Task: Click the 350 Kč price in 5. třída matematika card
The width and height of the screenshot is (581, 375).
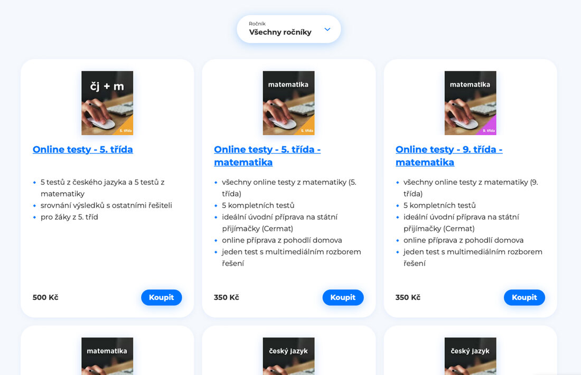Action: 227,297
